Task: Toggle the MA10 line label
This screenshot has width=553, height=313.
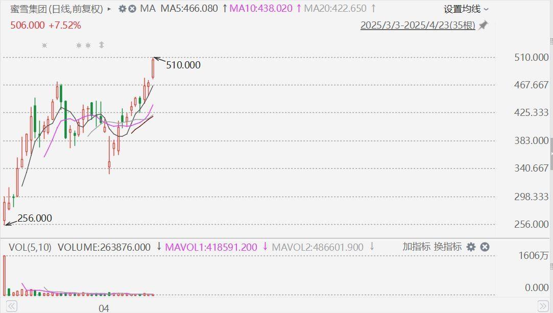Action: pos(261,9)
